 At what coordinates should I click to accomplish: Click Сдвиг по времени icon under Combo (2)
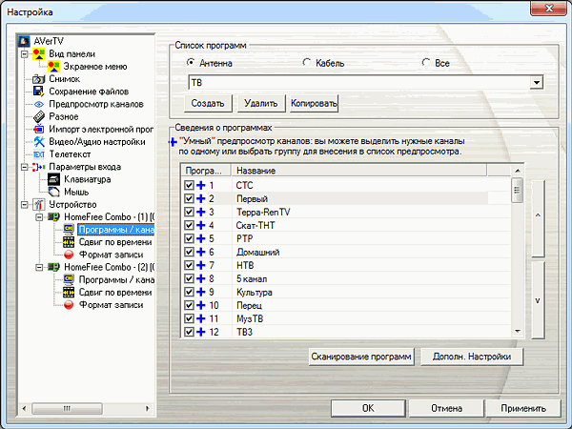tap(69, 292)
